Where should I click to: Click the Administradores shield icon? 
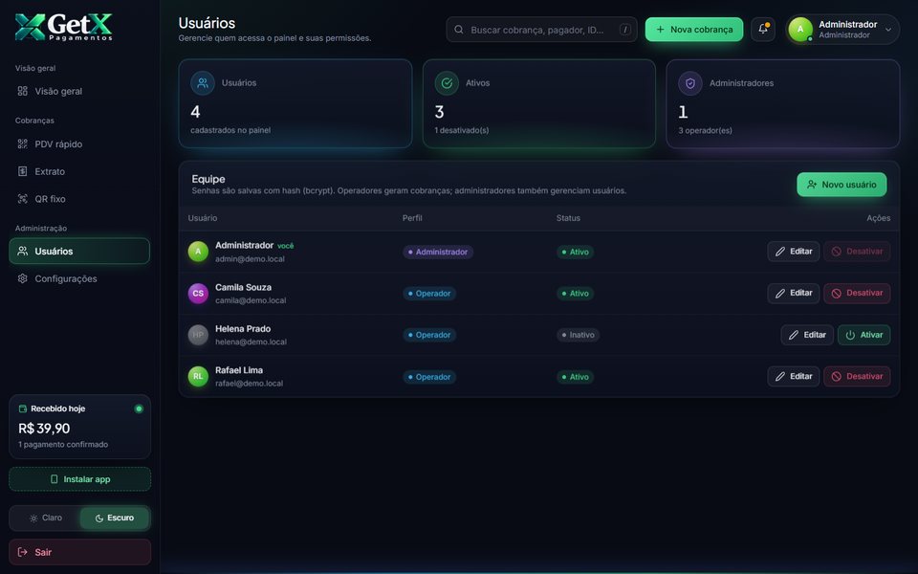coord(690,83)
